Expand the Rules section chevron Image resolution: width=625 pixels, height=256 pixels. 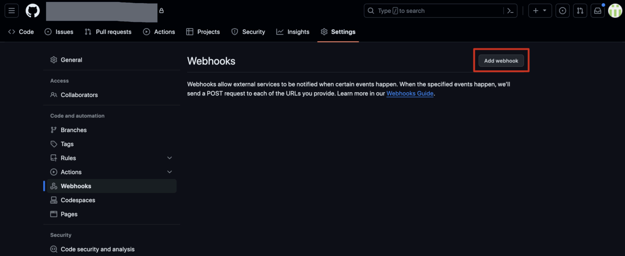[x=170, y=158]
